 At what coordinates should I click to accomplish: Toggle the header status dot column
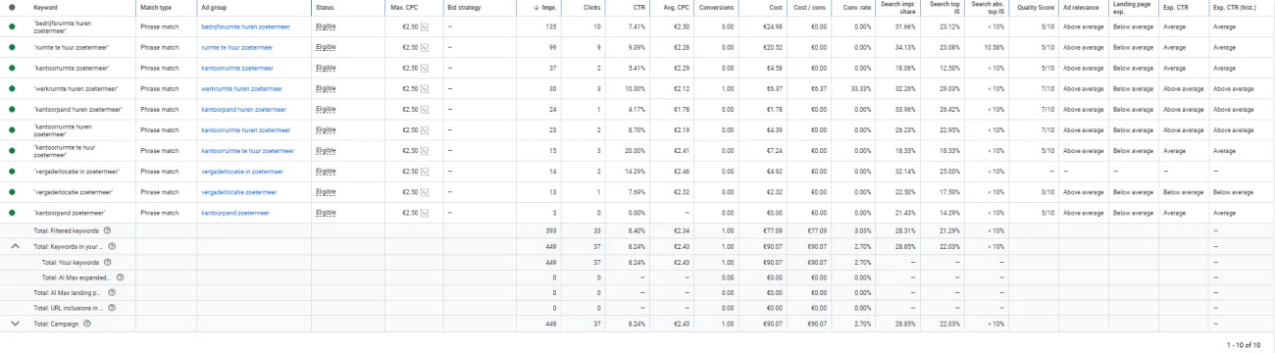[x=12, y=7]
